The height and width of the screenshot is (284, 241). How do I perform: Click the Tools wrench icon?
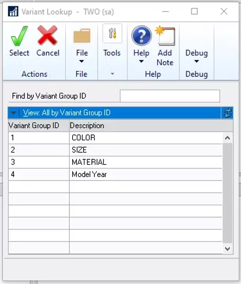pyautogui.click(x=112, y=33)
